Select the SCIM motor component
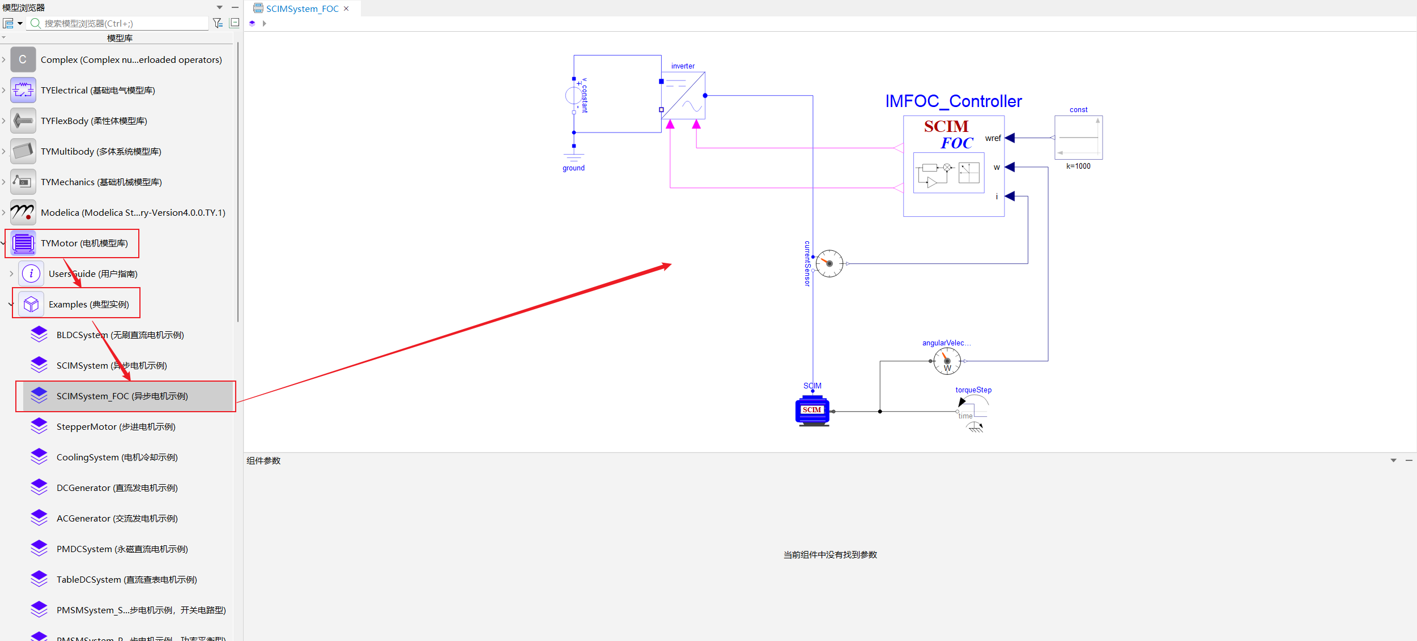The image size is (1417, 641). pos(812,411)
